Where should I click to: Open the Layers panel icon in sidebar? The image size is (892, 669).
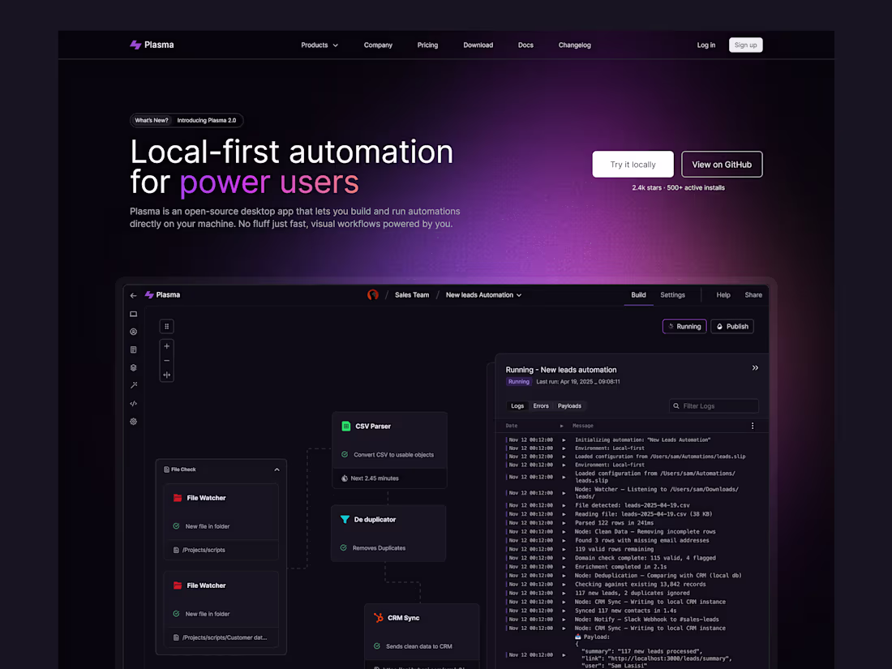click(x=134, y=367)
